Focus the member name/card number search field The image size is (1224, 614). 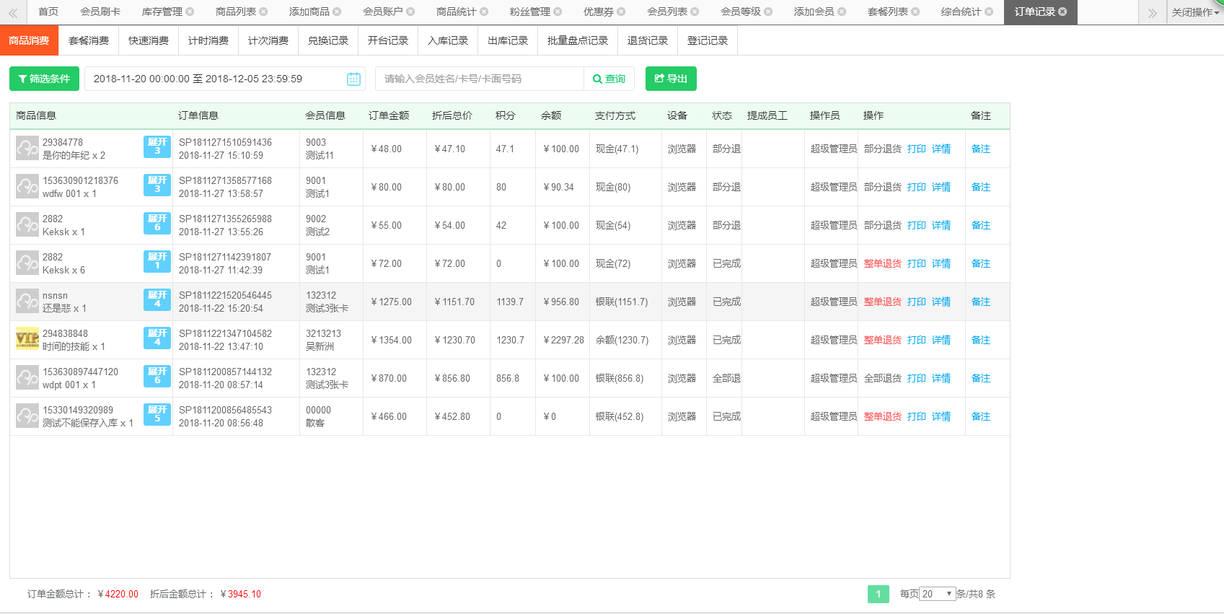point(480,79)
